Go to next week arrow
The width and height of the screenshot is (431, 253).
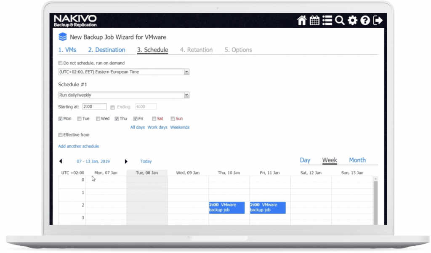[126, 161]
